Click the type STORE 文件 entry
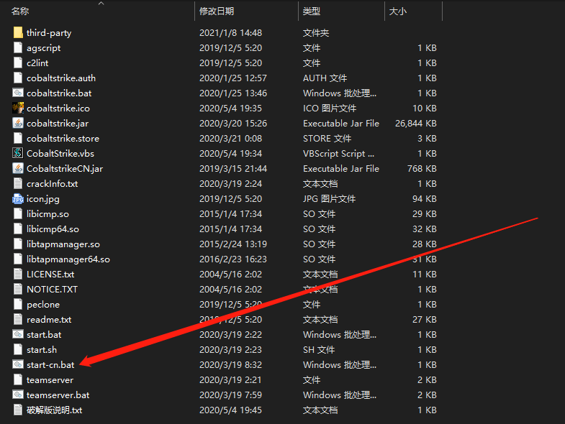This screenshot has width=565, height=424. 327,139
